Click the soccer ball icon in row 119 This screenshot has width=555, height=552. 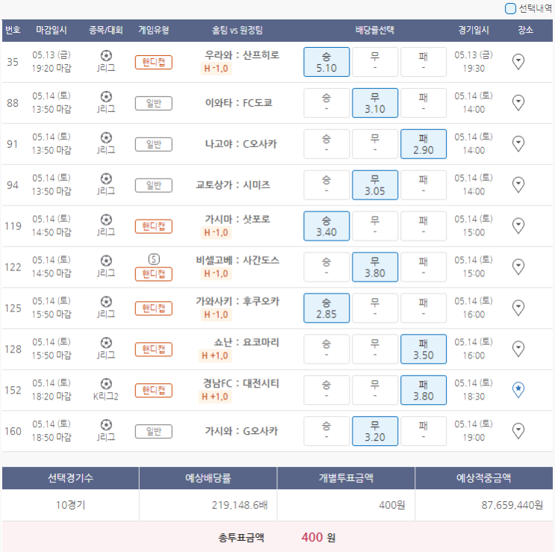pos(106,220)
